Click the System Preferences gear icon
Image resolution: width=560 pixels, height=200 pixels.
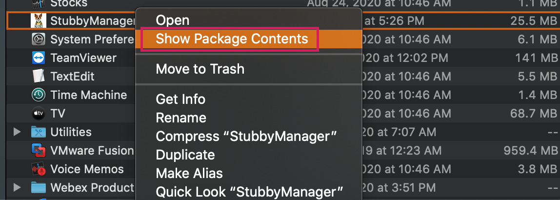point(38,40)
